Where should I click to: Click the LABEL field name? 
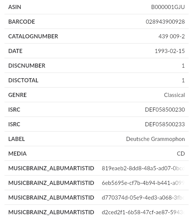[16, 139]
